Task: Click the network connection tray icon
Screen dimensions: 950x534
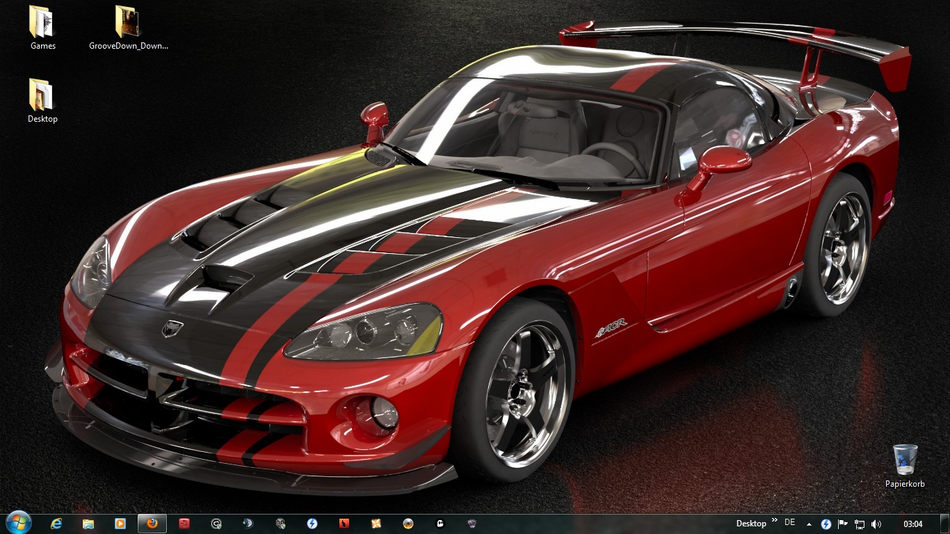Action: click(860, 524)
